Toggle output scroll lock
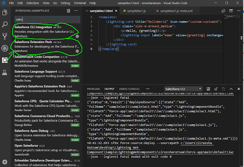 [x=216, y=89]
